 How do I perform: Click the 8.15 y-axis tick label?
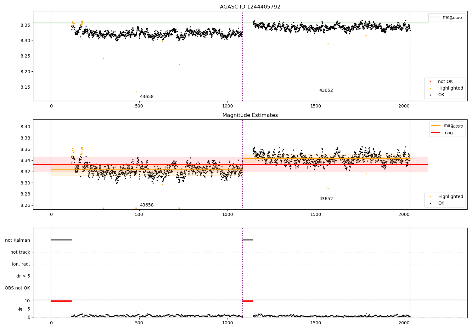[x=25, y=87]
